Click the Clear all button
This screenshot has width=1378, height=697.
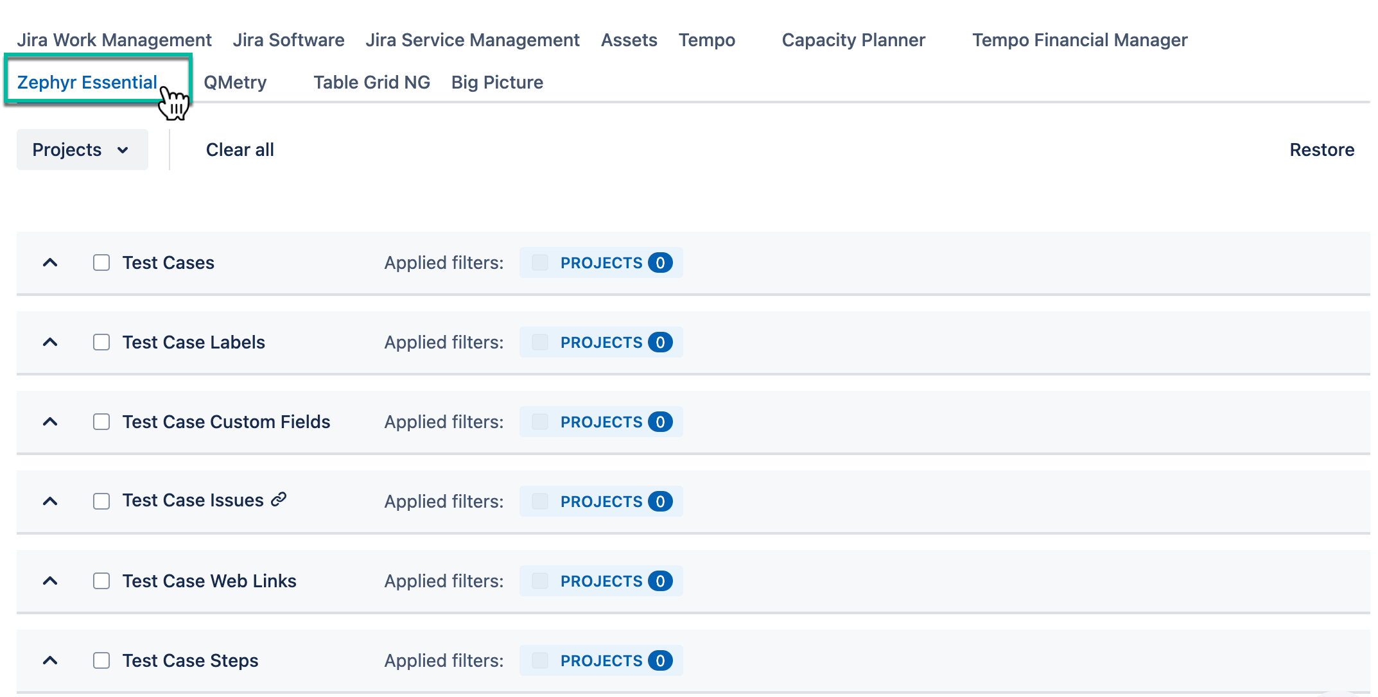pyautogui.click(x=240, y=150)
